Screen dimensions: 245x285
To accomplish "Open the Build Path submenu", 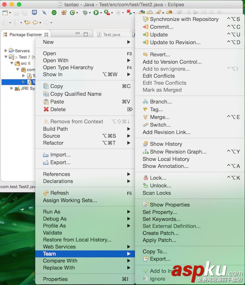I will [x=85, y=129].
